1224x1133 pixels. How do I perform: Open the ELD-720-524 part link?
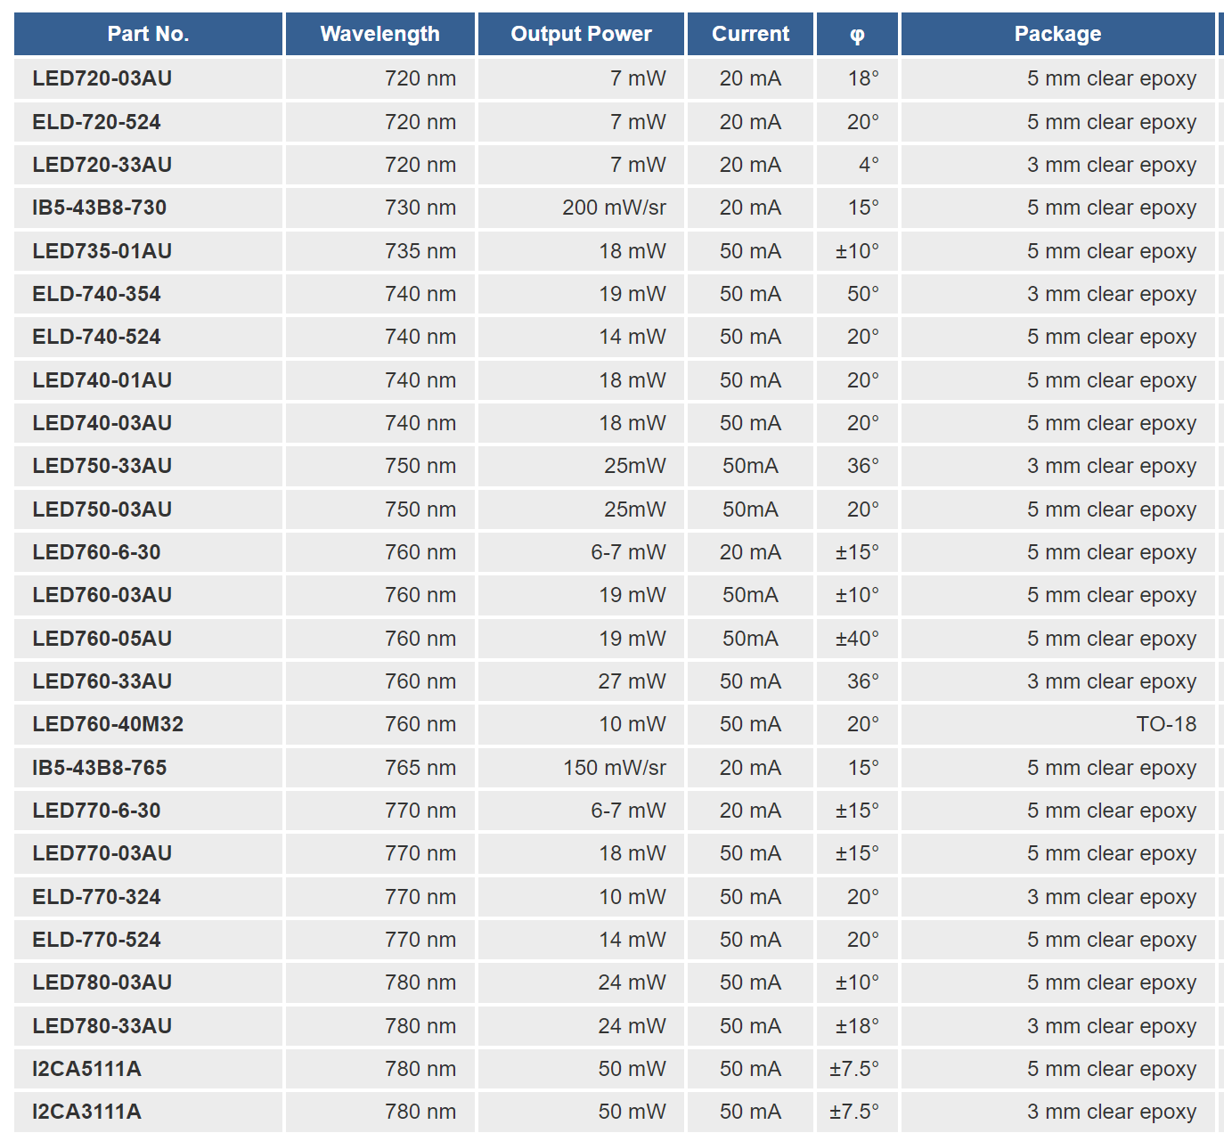96,122
